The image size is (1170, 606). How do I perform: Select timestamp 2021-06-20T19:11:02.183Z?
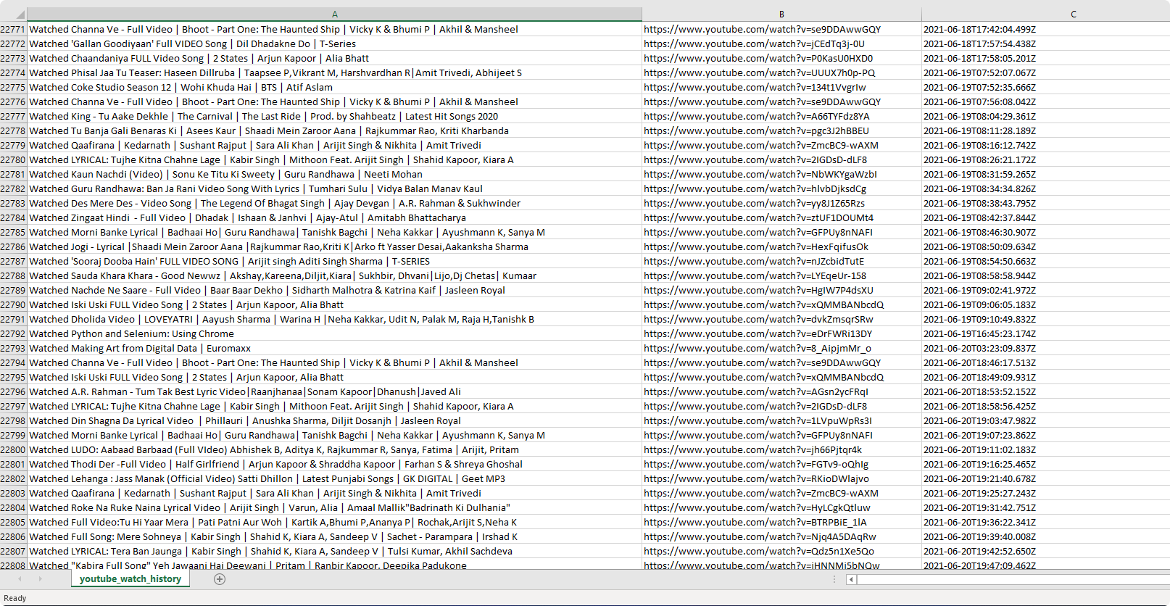(x=1045, y=449)
